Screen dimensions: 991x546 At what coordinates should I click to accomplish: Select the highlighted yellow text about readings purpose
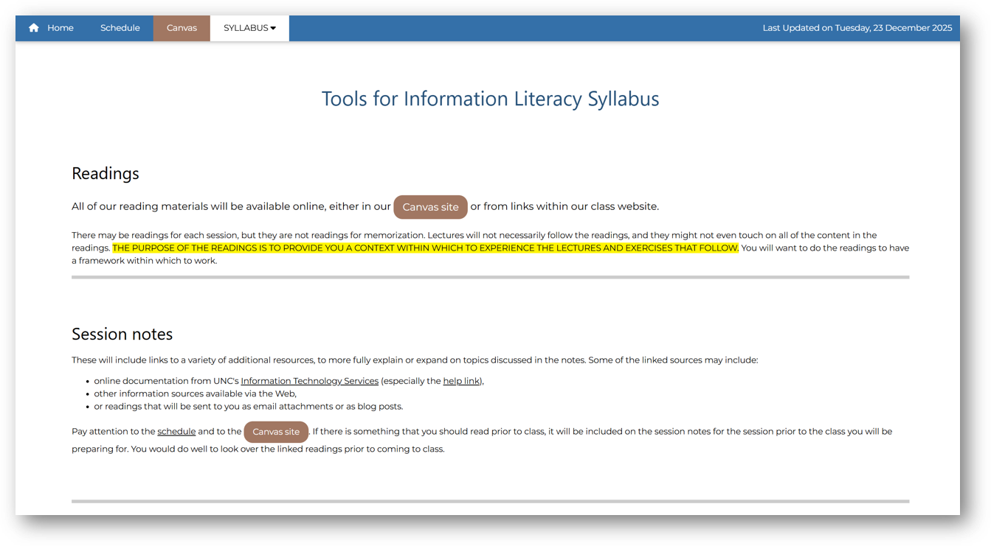coord(424,248)
